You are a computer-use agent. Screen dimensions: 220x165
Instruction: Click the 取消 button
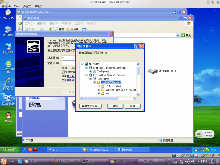[133, 106]
